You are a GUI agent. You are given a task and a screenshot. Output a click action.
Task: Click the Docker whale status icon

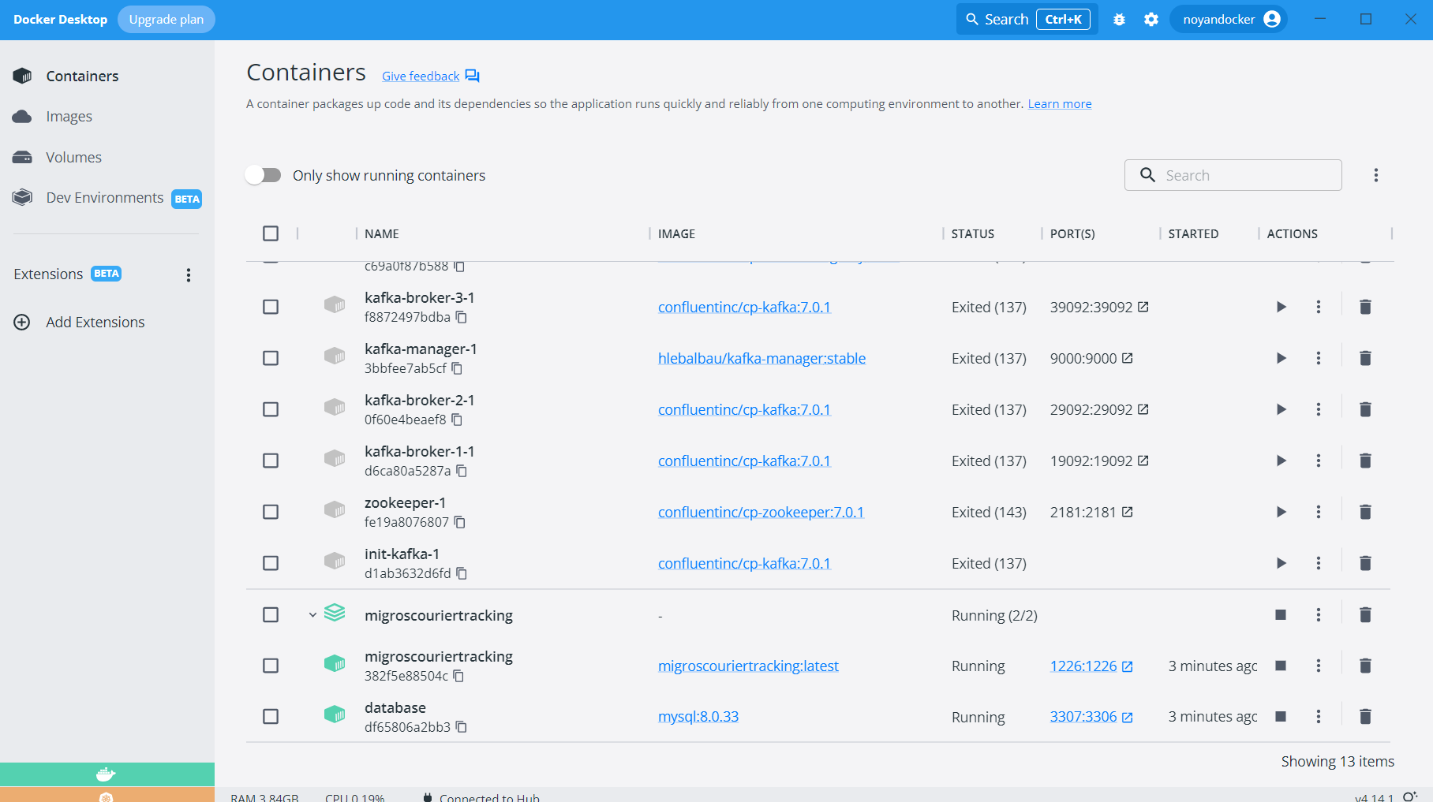pos(106,774)
